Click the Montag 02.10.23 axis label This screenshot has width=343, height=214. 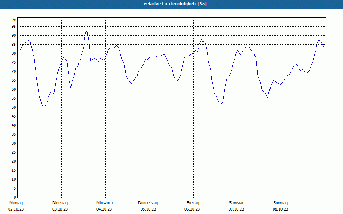coord(16,206)
